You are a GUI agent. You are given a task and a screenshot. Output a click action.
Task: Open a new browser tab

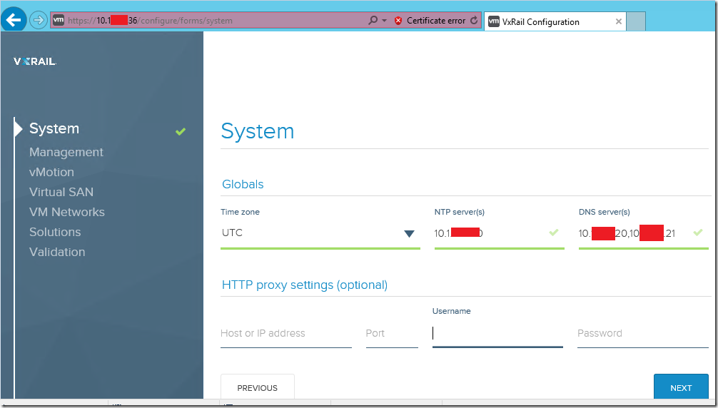click(636, 21)
